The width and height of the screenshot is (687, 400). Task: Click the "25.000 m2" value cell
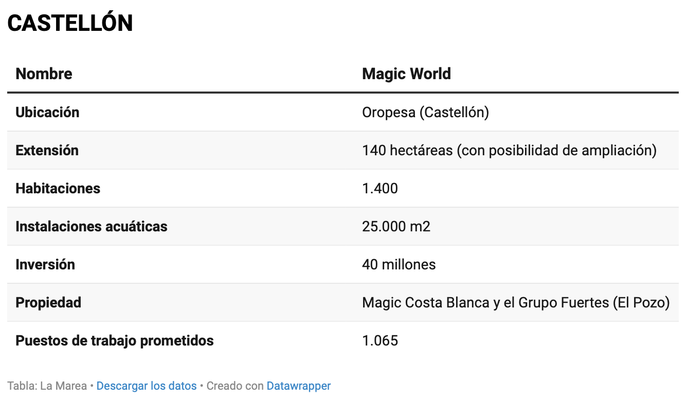point(396,226)
